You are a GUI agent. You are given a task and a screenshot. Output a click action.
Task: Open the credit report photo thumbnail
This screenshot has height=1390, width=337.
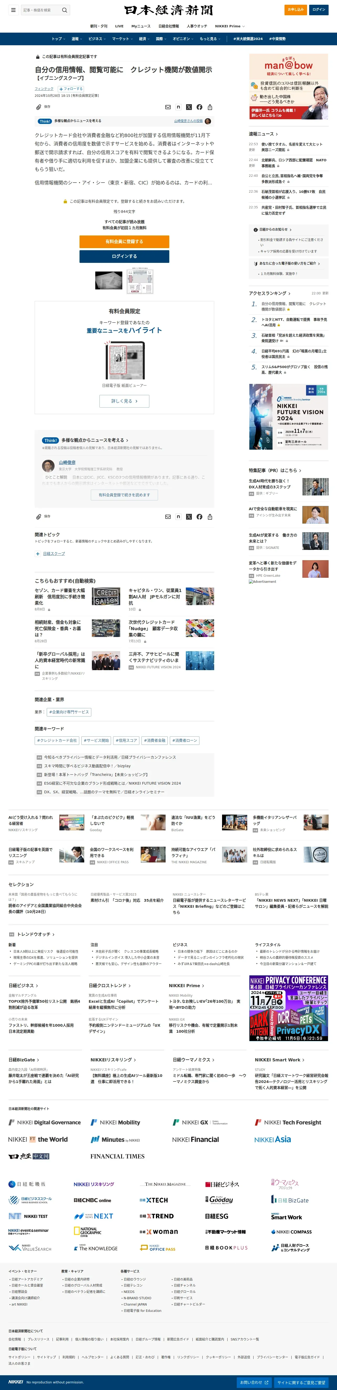click(x=109, y=280)
